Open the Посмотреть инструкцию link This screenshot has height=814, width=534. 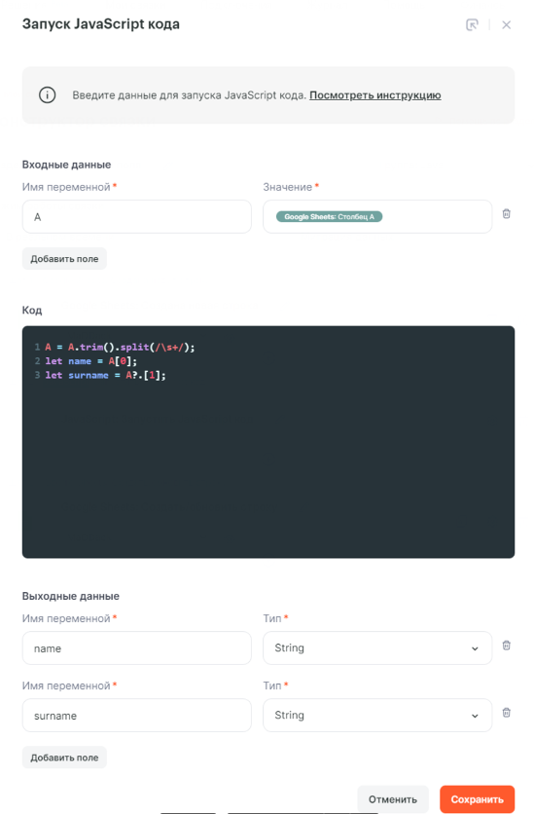pyautogui.click(x=375, y=95)
